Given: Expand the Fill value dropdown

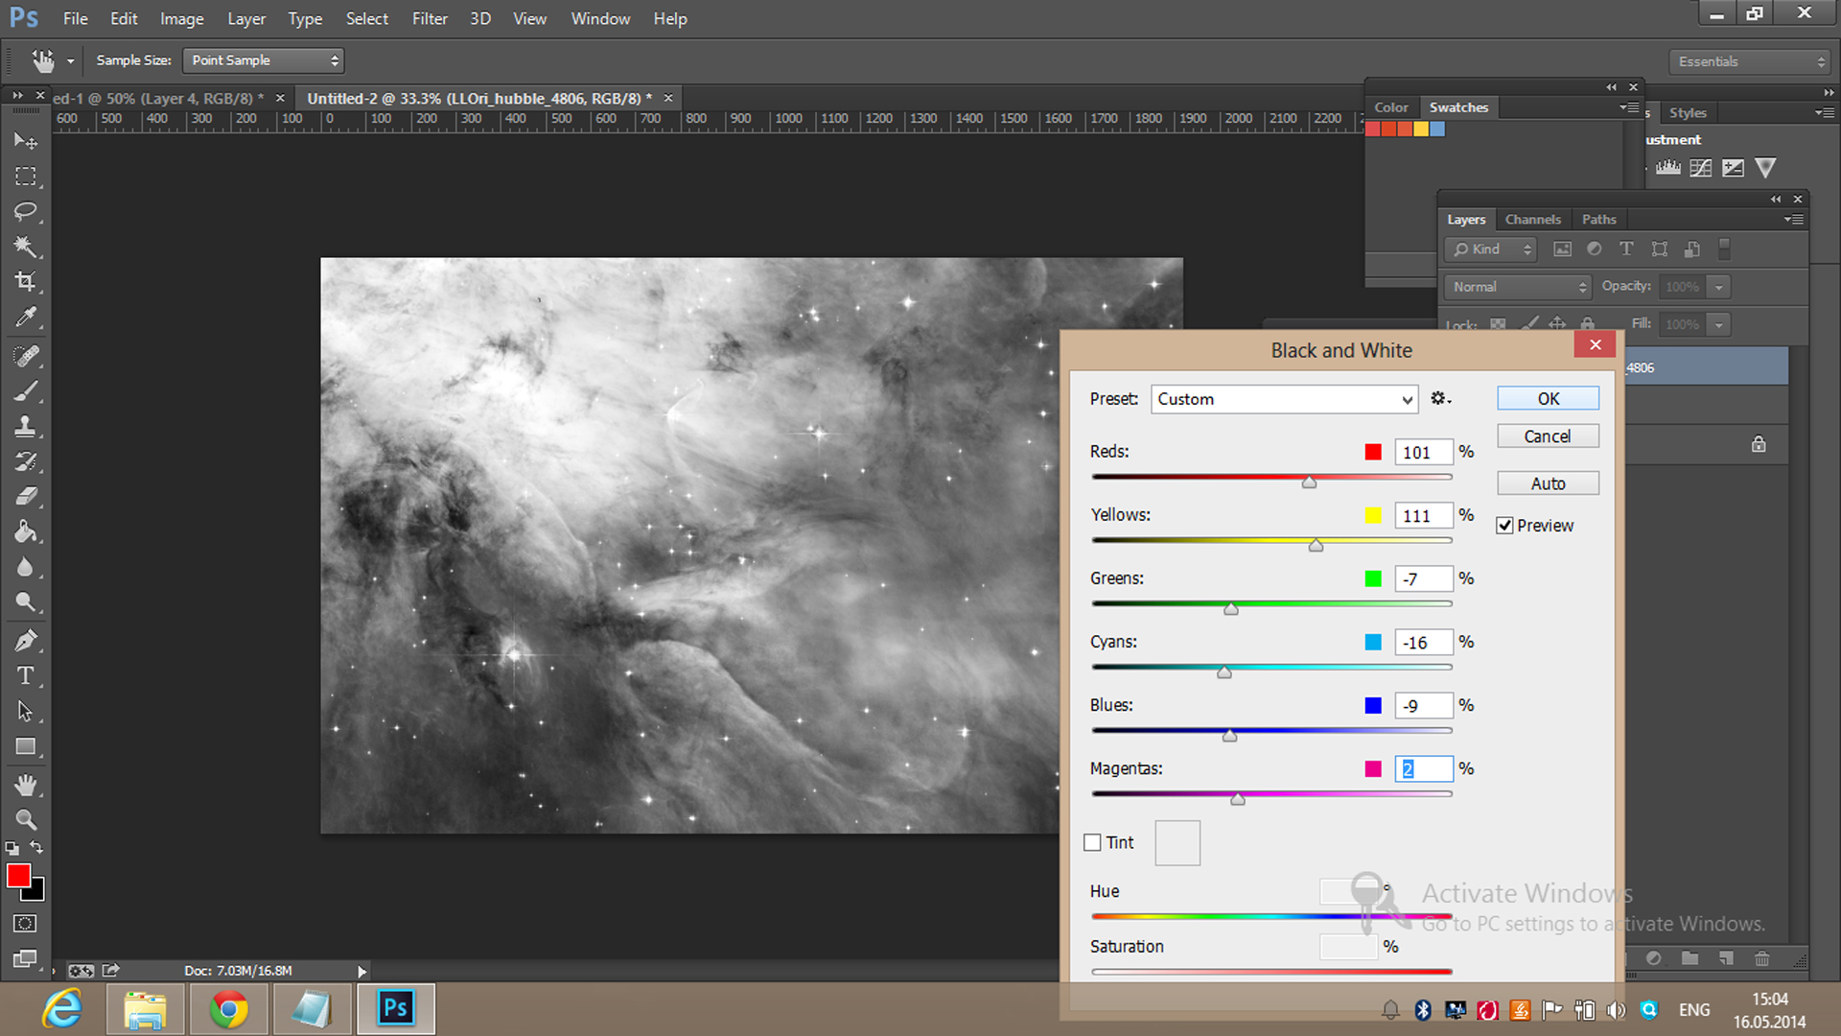Looking at the screenshot, I should [x=1719, y=325].
